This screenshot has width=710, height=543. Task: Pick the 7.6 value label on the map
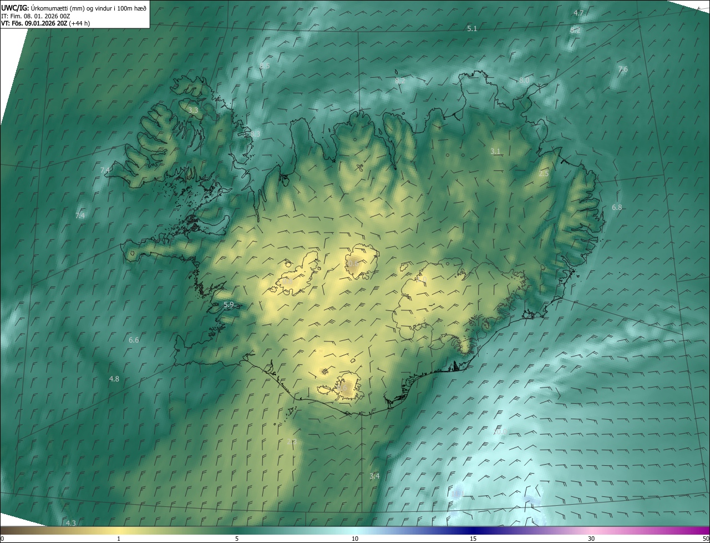(623, 69)
